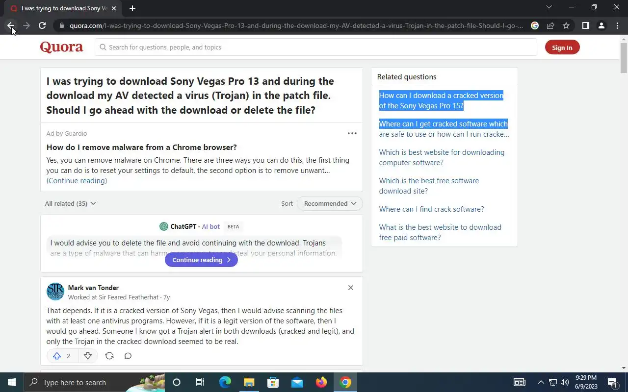Click the Quora search field

coord(316,47)
